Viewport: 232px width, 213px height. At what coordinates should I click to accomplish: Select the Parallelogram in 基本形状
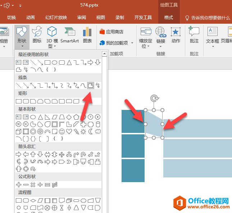click(55, 117)
